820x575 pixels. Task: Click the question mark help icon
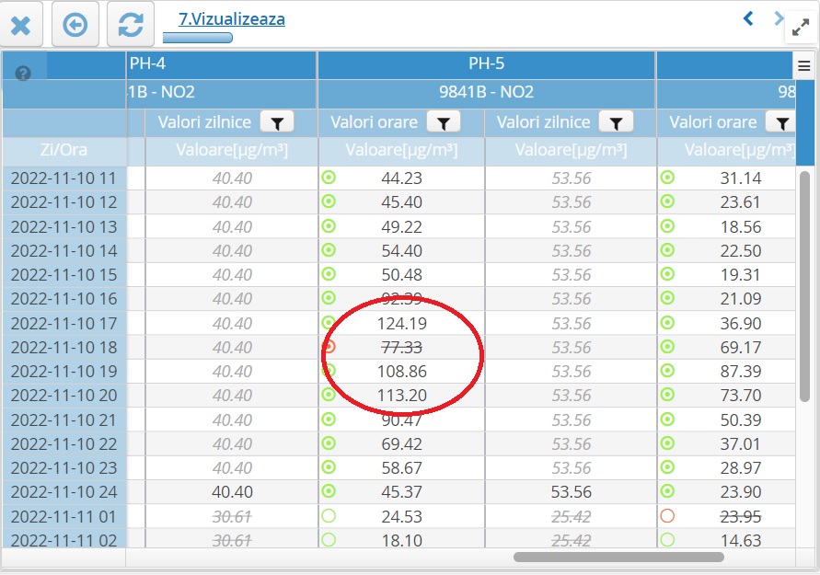[x=23, y=74]
